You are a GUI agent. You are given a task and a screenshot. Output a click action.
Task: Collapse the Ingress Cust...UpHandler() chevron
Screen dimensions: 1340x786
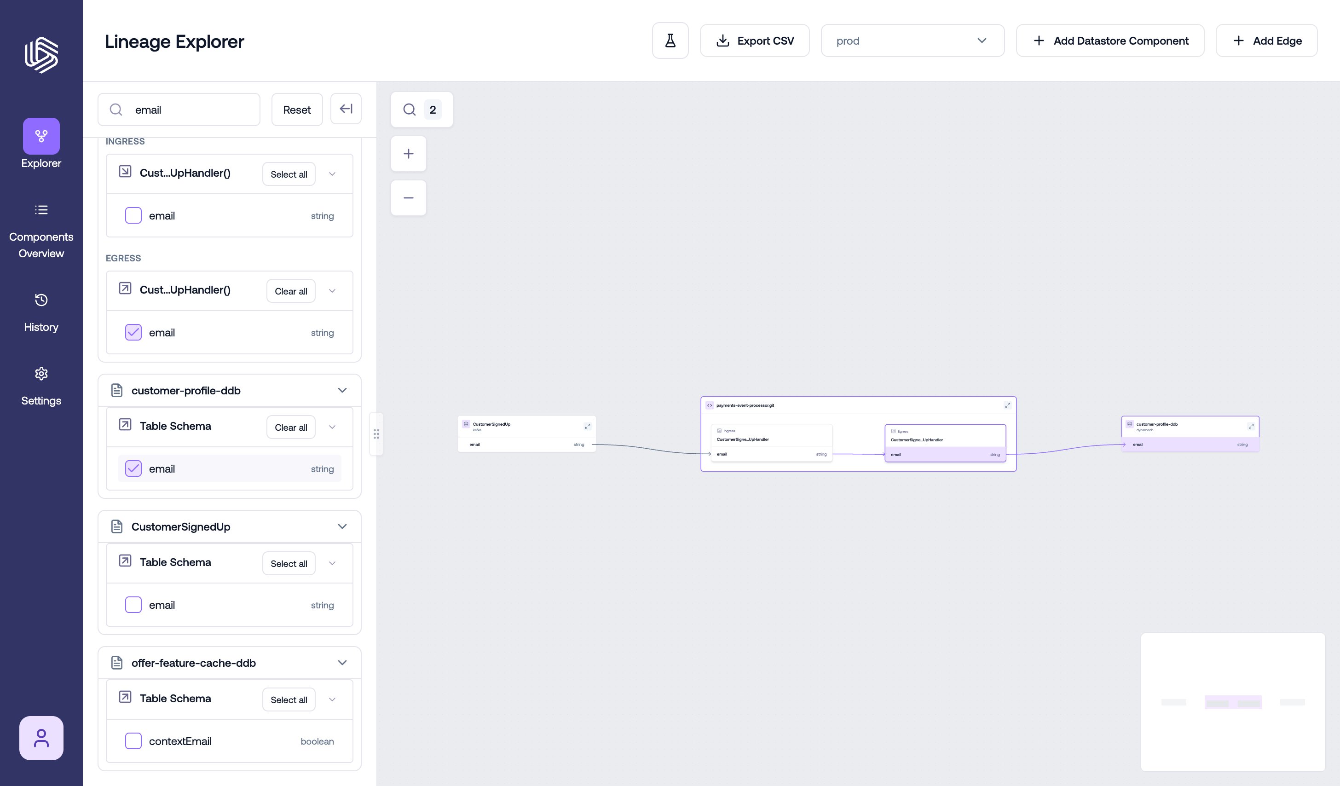(332, 174)
